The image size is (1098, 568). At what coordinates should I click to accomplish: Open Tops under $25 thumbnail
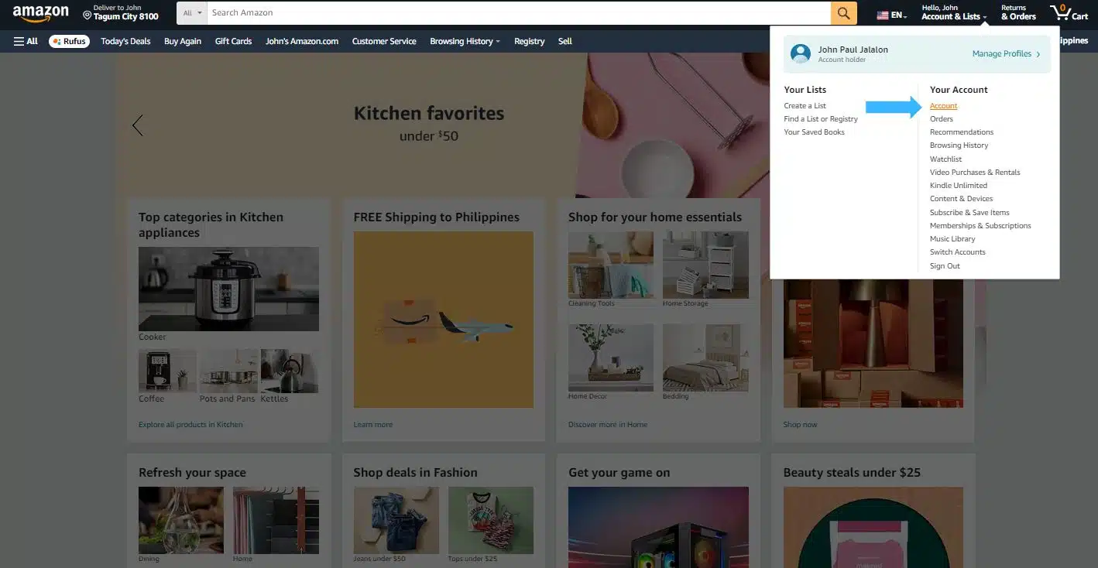coord(491,520)
